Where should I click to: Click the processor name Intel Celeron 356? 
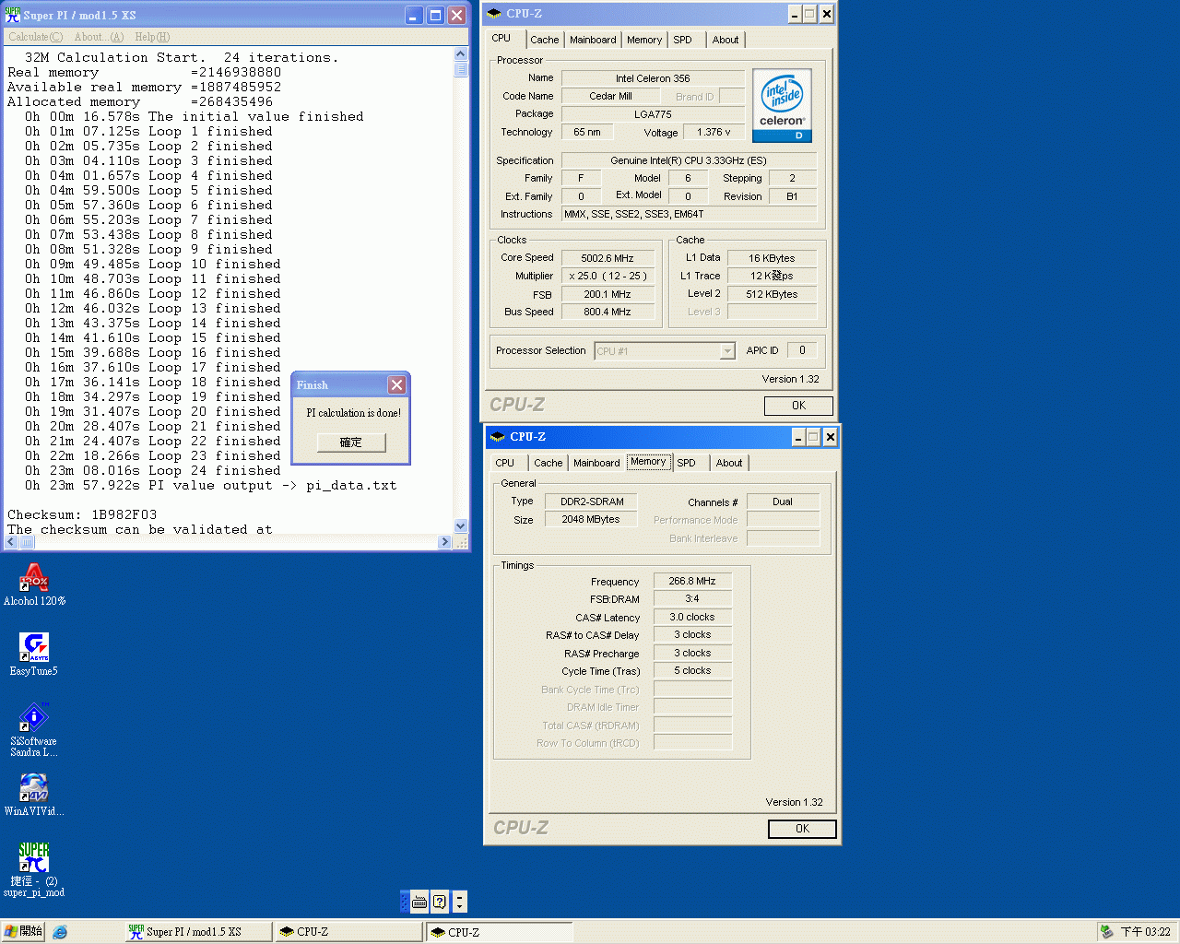point(653,78)
